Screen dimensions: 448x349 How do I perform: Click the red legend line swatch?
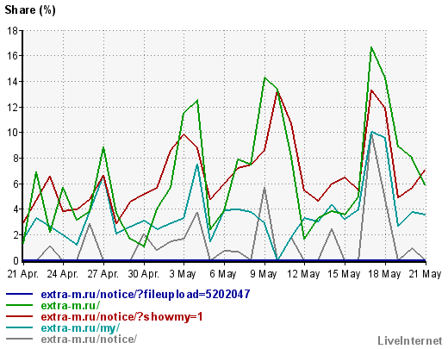point(20,316)
